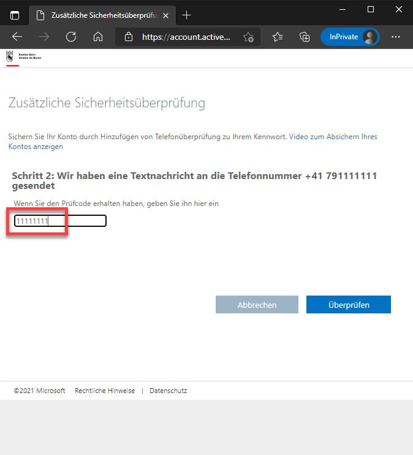Open the Favorites list icon

pyautogui.click(x=278, y=37)
